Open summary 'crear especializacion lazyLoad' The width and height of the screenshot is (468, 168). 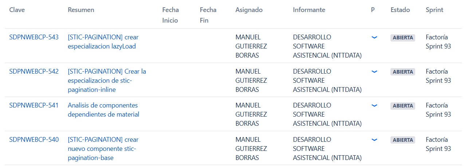(x=103, y=42)
